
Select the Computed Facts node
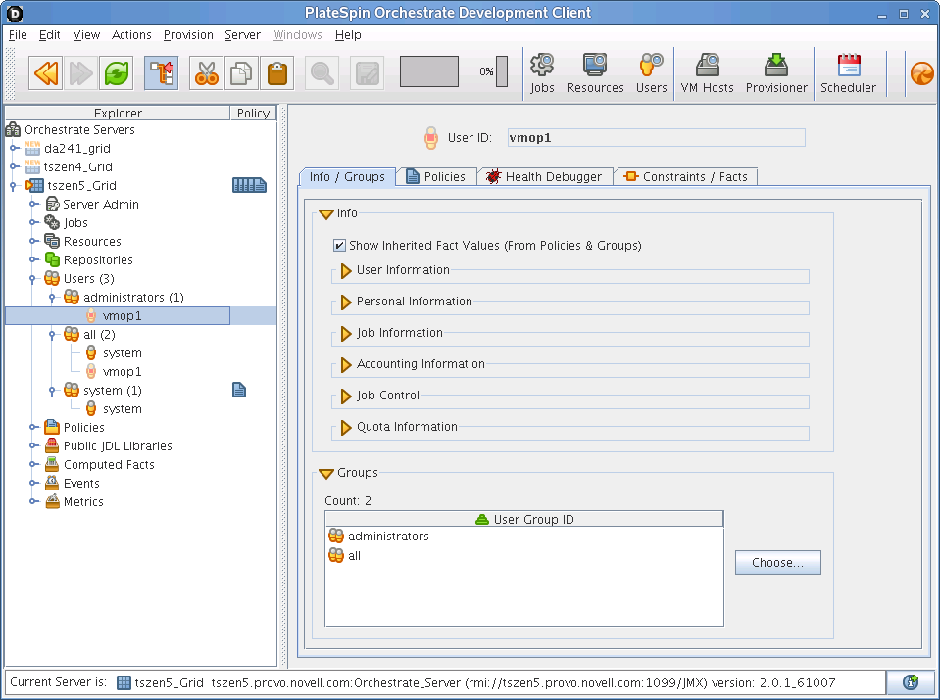(109, 464)
